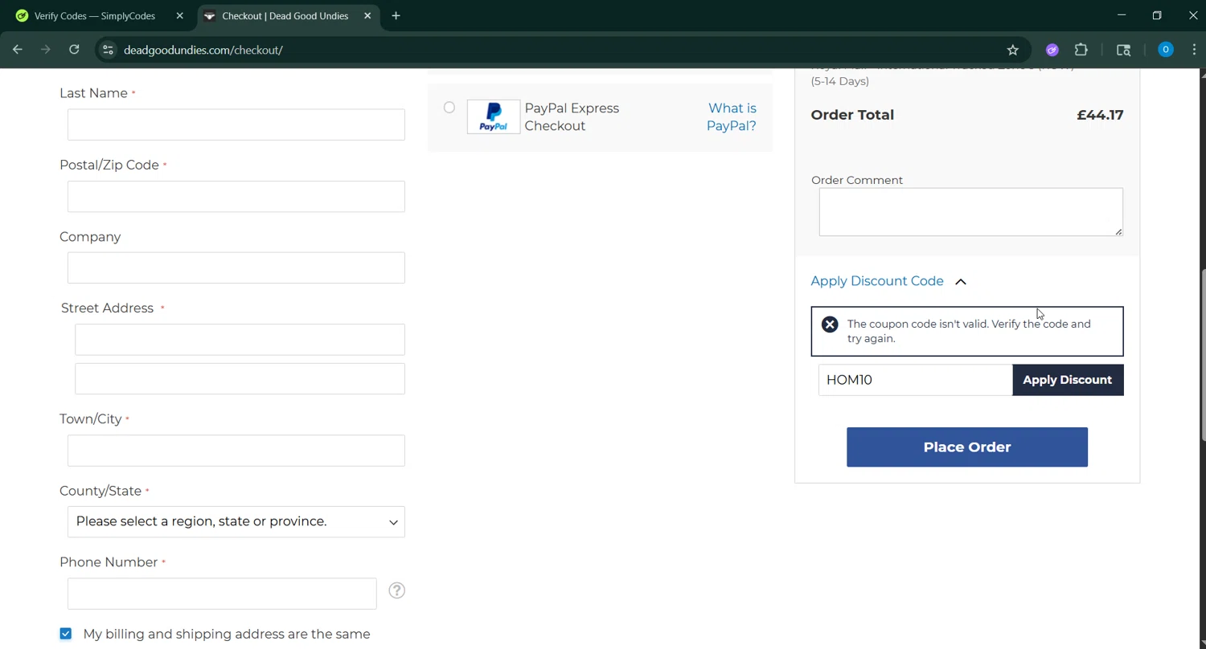The image size is (1206, 649).
Task: Click the phone number help question icon
Action: pyautogui.click(x=396, y=590)
